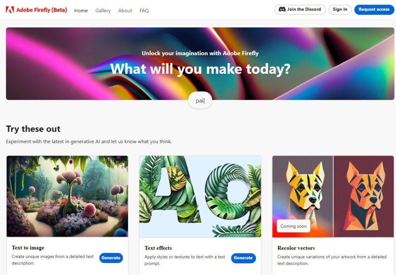396x275 pixels.
Task: Click Join the Discord button
Action: (300, 10)
